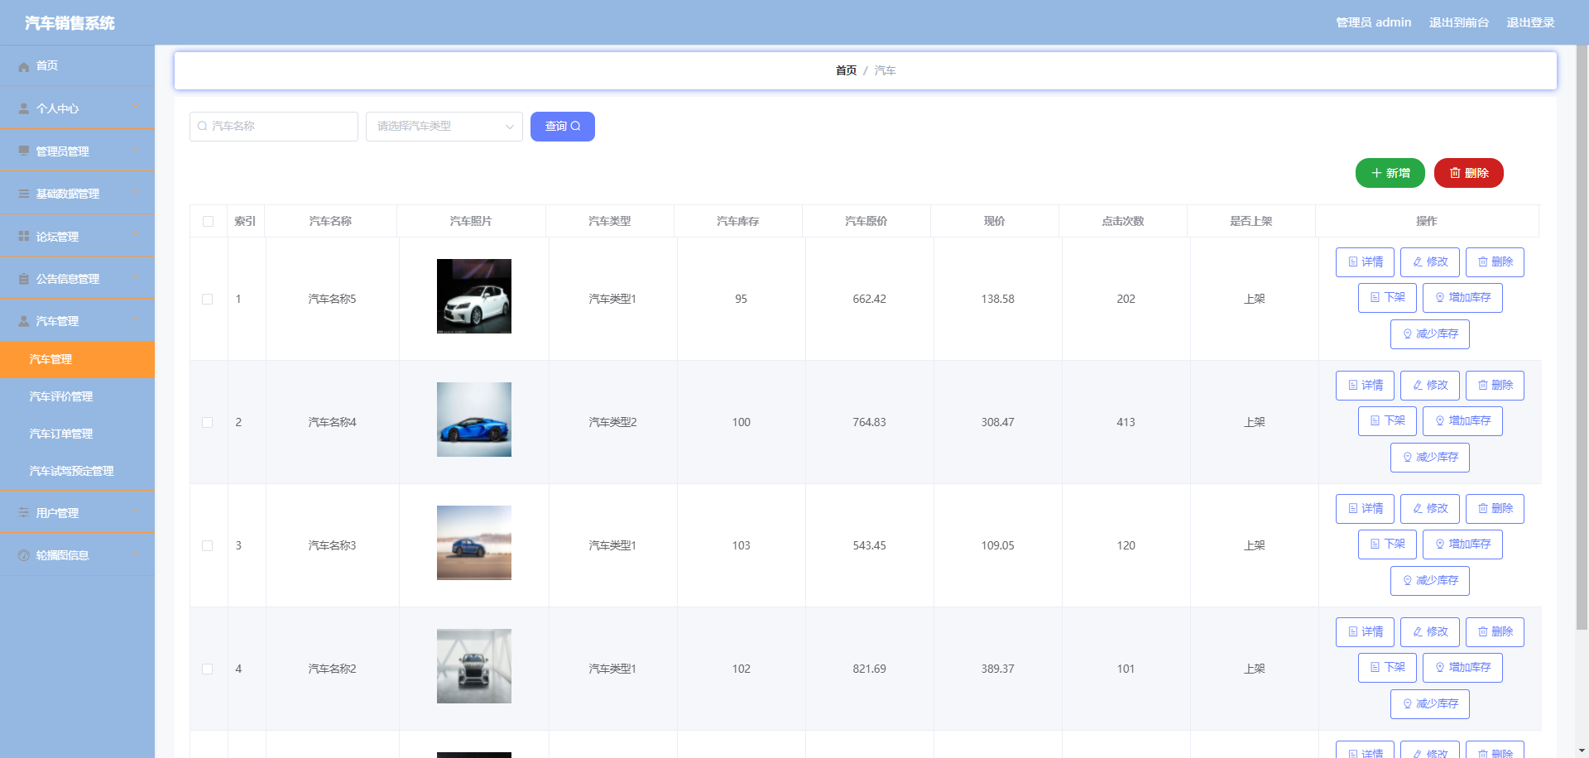Click the list icon beside 基础数据管理

[x=24, y=194]
